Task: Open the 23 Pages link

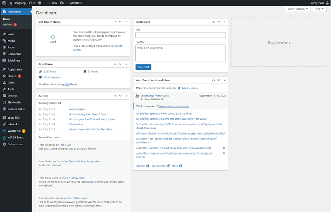Action: 93,71
